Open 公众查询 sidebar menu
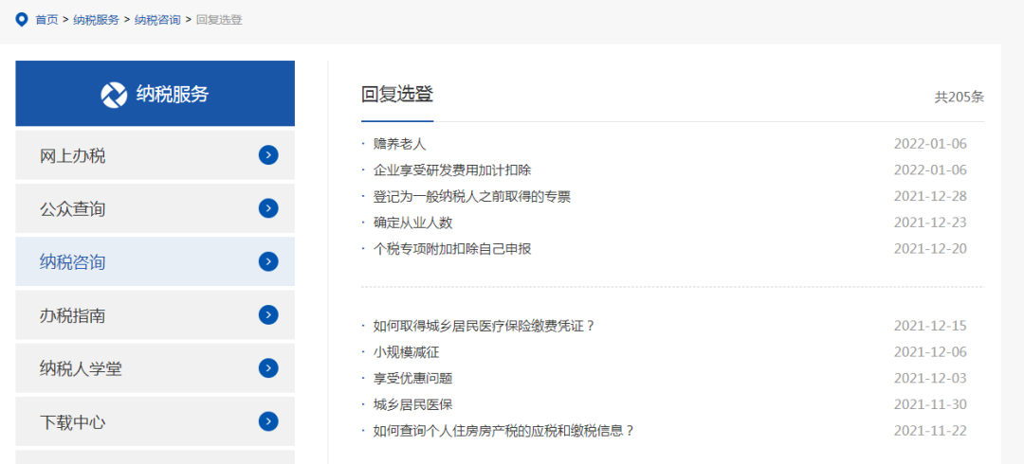The width and height of the screenshot is (1024, 464). coord(155,209)
